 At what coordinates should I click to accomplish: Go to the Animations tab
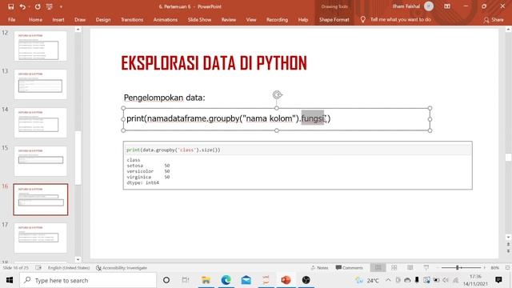click(x=166, y=19)
